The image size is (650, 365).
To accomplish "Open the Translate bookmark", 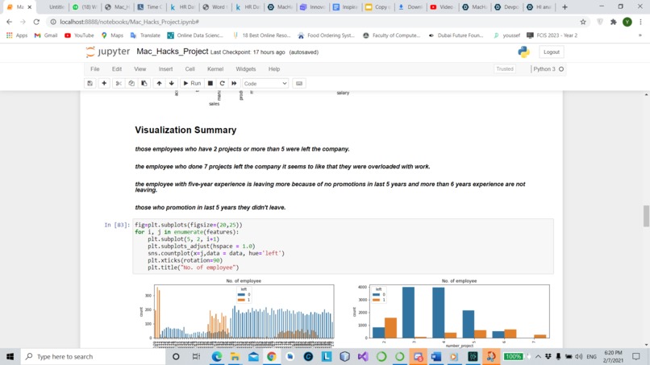I will pyautogui.click(x=145, y=35).
